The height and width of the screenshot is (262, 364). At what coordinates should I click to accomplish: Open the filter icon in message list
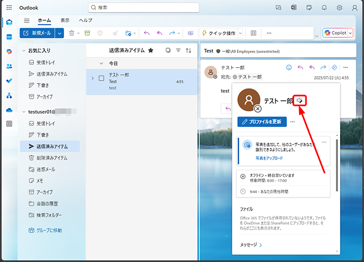[178, 51]
